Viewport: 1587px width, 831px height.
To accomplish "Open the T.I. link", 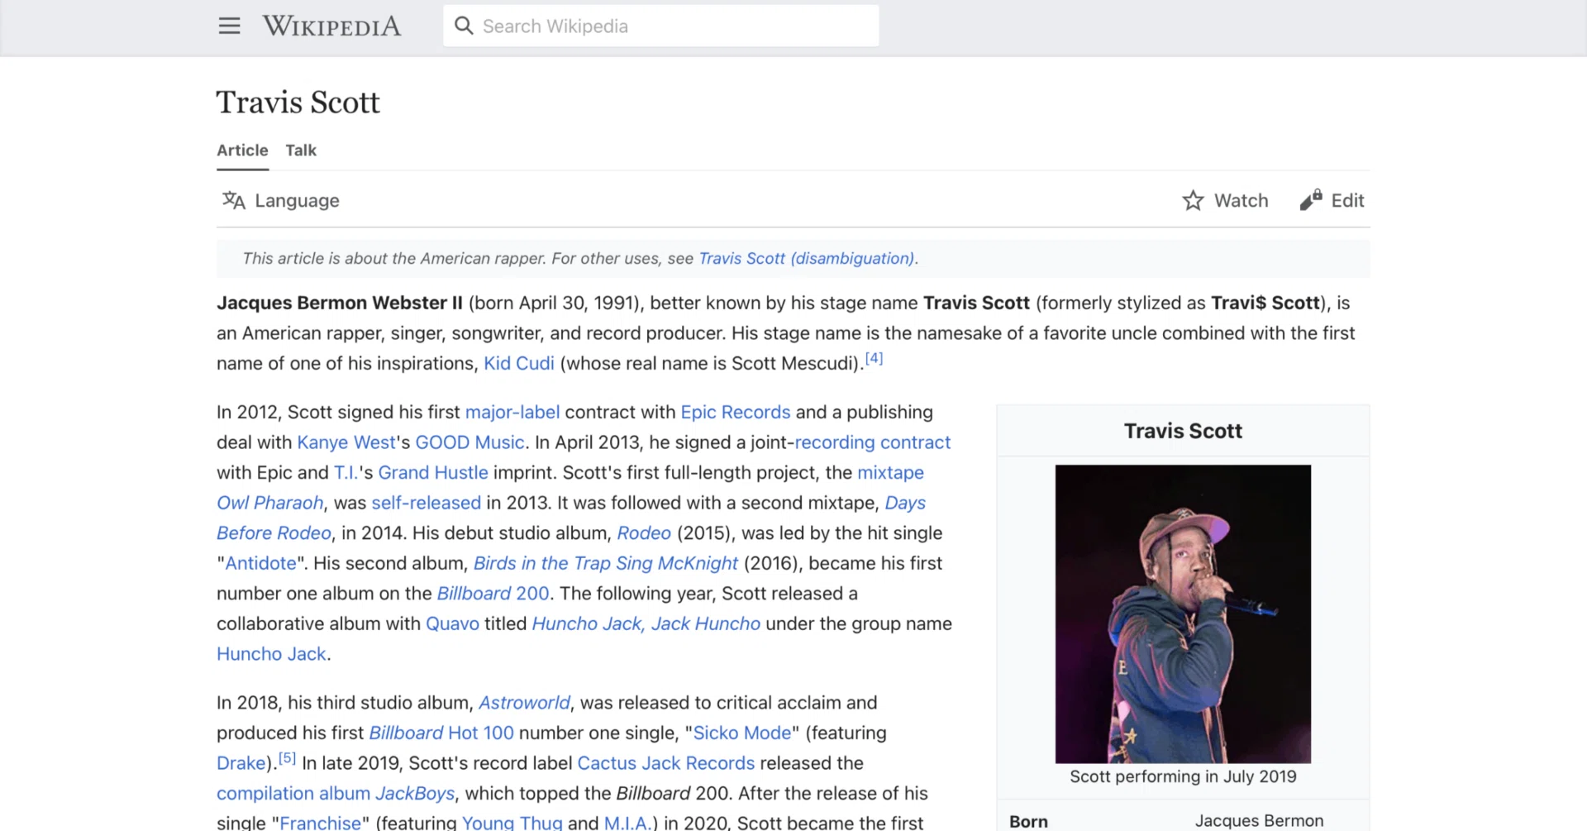I will click(346, 472).
